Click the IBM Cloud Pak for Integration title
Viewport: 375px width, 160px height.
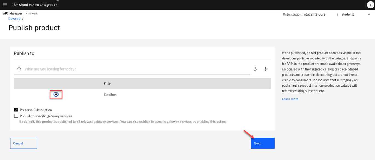coord(35,5)
